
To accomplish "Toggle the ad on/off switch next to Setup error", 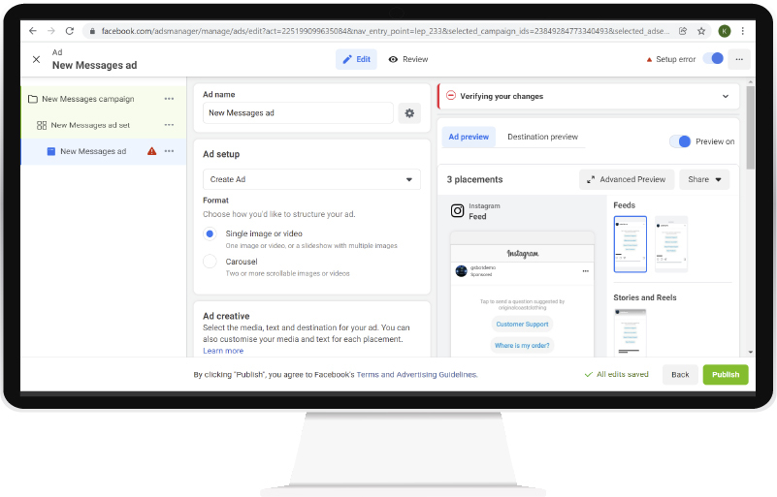I will pyautogui.click(x=714, y=58).
